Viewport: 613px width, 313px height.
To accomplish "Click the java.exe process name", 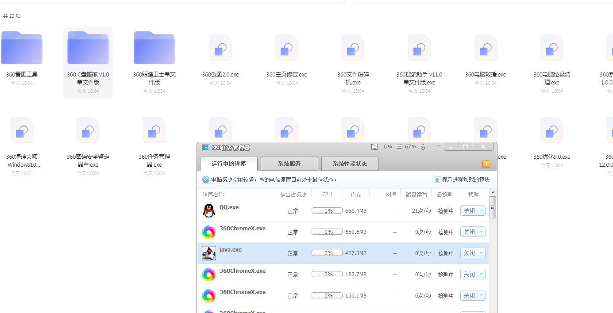I will pyautogui.click(x=231, y=250).
